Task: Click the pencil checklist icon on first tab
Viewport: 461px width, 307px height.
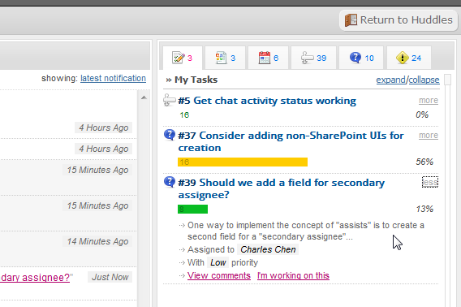Action: click(179, 58)
